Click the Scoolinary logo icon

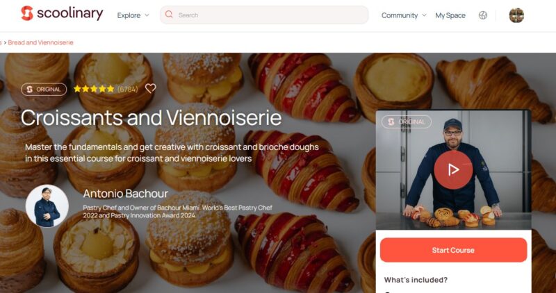pyautogui.click(x=27, y=13)
